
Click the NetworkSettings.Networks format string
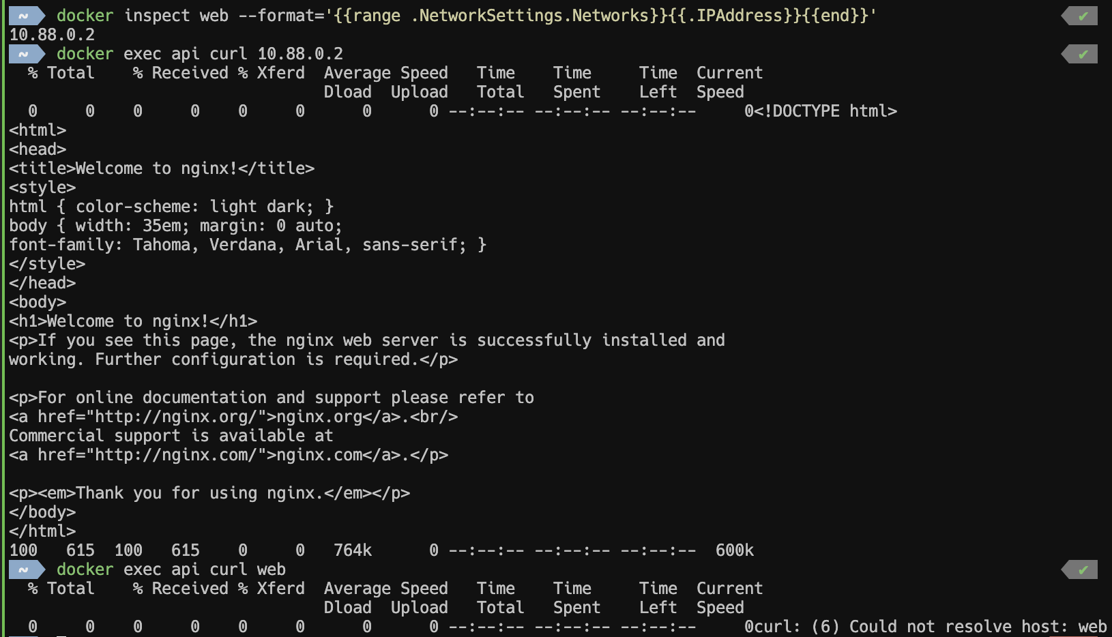(533, 15)
